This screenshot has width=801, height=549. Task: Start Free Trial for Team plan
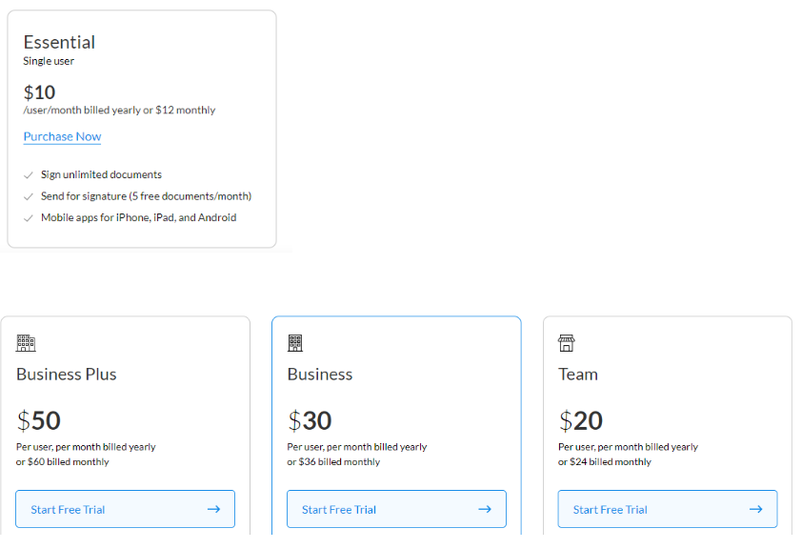(611, 509)
